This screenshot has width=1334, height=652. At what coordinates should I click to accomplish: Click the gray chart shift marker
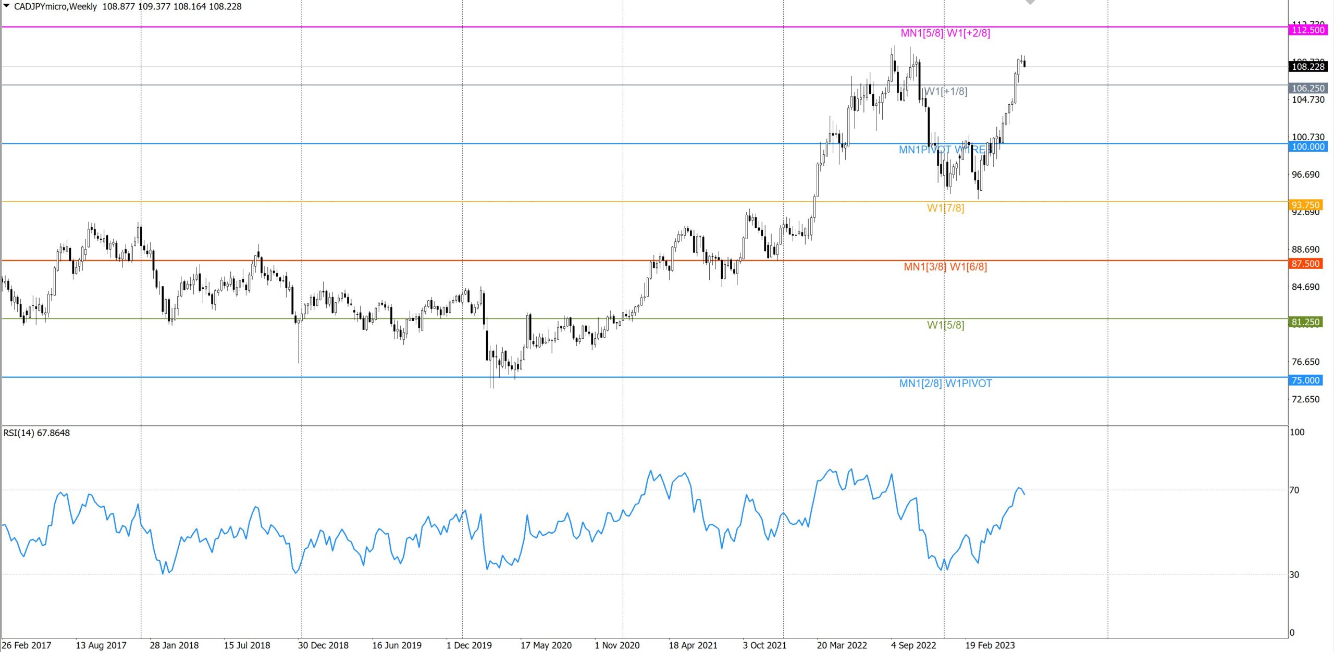(1030, 2)
